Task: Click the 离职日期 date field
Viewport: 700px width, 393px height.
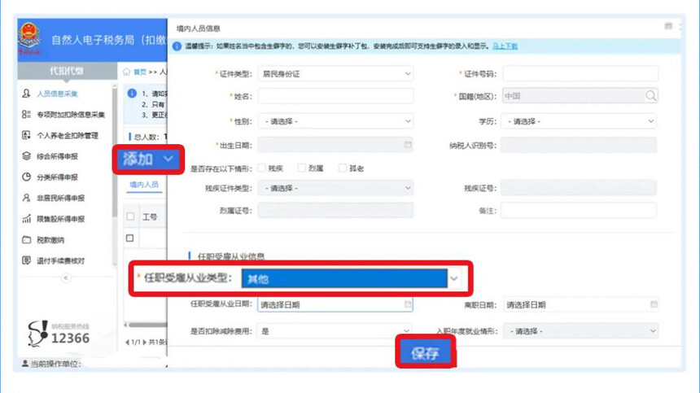Action: (581, 304)
